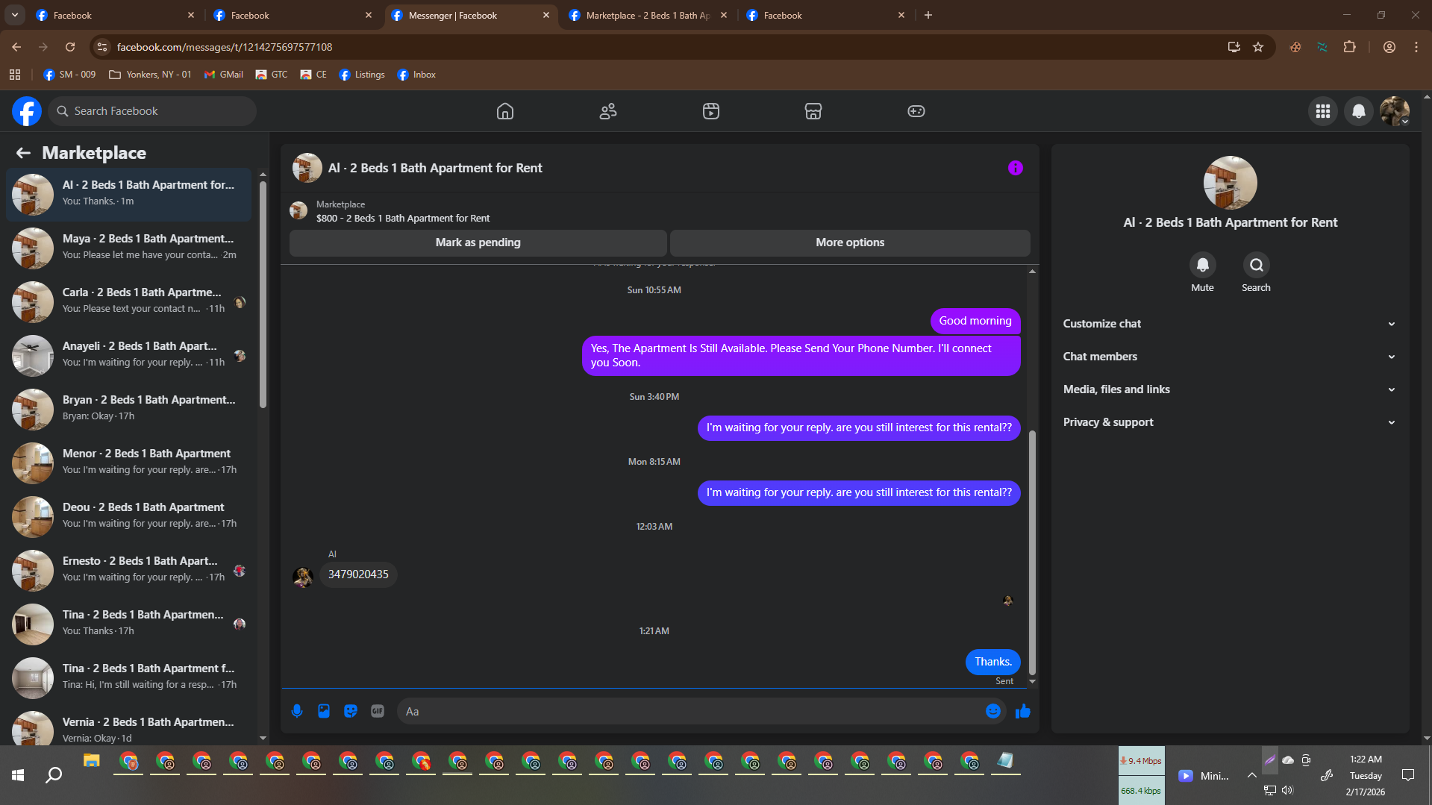Image resolution: width=1432 pixels, height=805 pixels.
Task: Click the Mark as pending button
Action: 478,242
